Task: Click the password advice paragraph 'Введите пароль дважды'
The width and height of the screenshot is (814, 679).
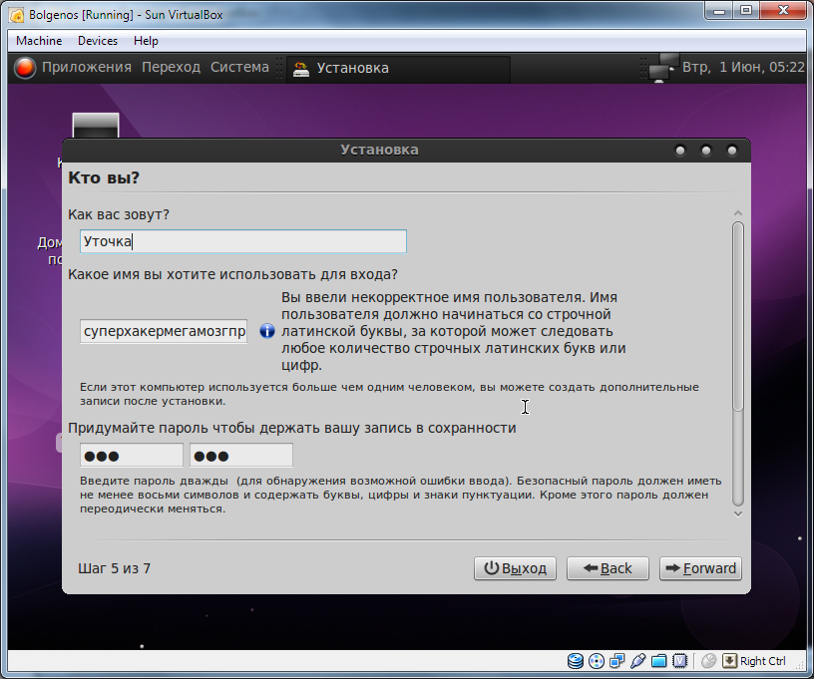Action: (400, 495)
